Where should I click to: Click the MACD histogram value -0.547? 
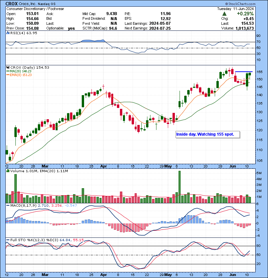tap(71, 206)
